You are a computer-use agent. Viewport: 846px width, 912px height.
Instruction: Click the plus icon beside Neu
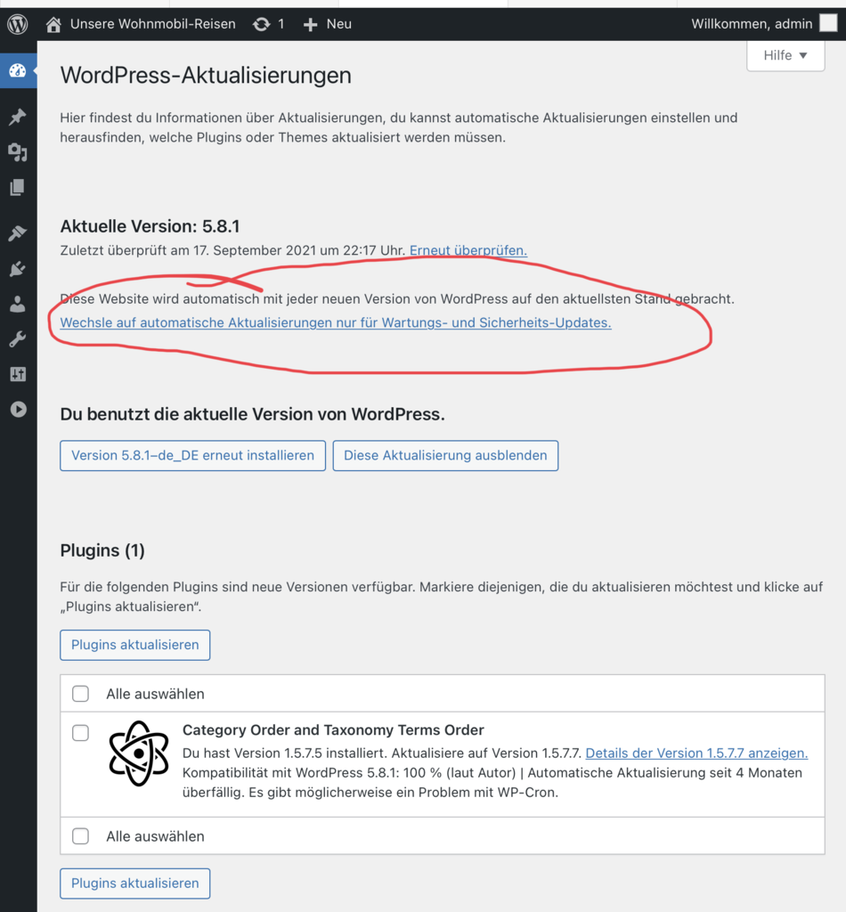[311, 24]
